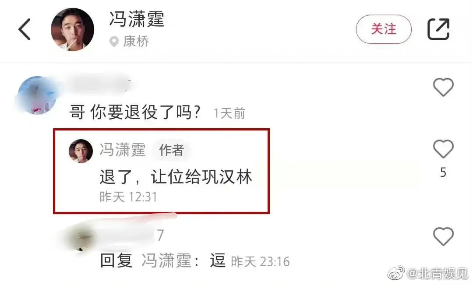Select the reply text 退了，让位给巩汉林
Screen dimensions: 473x285
(x=176, y=177)
